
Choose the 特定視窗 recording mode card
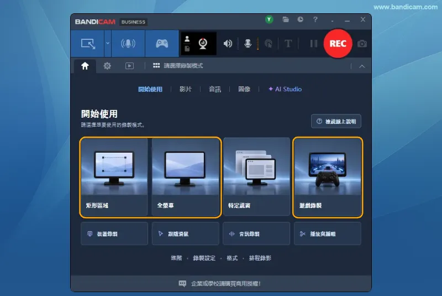click(x=256, y=176)
